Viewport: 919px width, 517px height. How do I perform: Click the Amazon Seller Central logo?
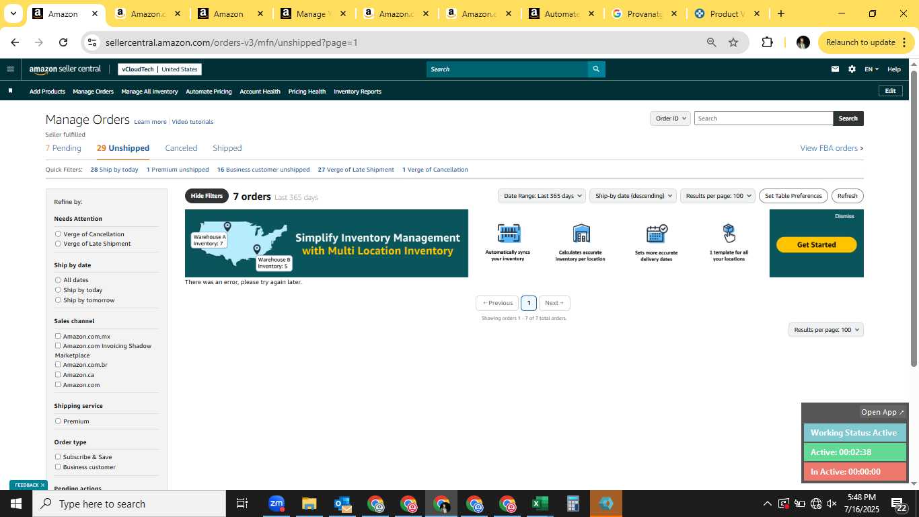pos(65,69)
